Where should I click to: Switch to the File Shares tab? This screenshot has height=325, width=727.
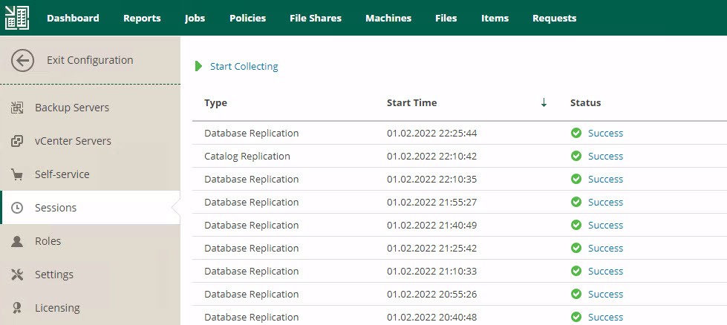[x=316, y=18]
